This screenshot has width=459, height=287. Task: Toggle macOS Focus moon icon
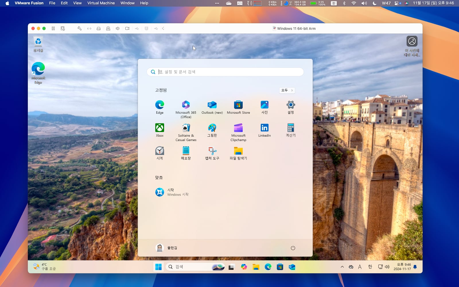pos(374,3)
